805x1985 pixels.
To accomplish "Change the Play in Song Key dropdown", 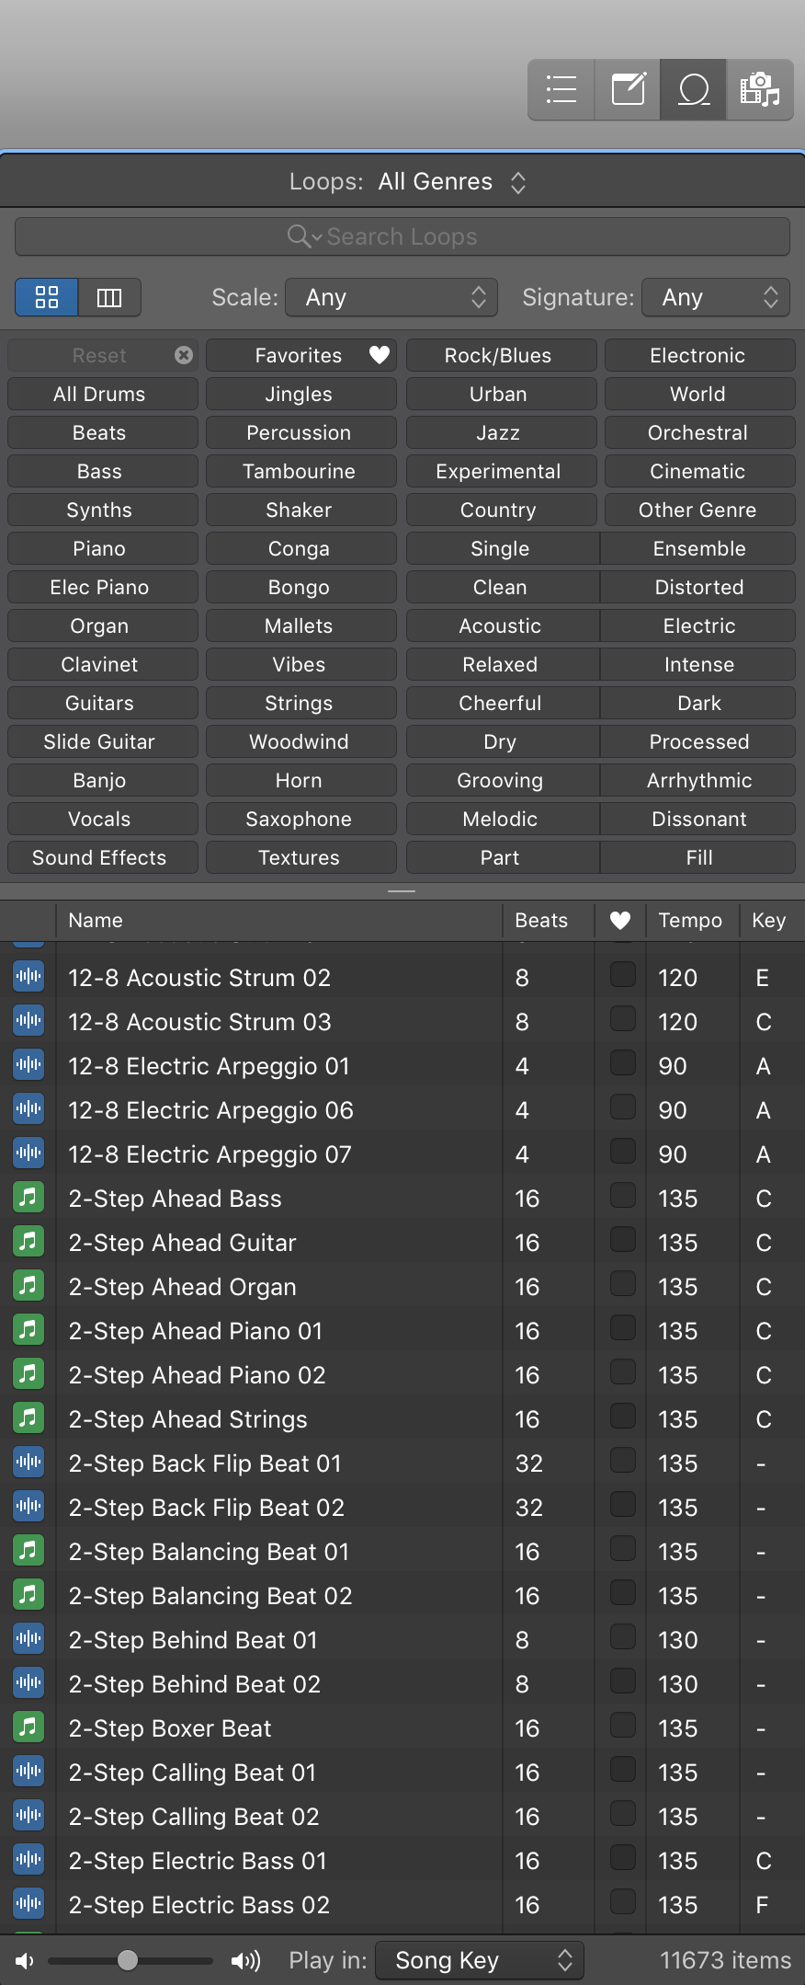I will click(x=480, y=1960).
